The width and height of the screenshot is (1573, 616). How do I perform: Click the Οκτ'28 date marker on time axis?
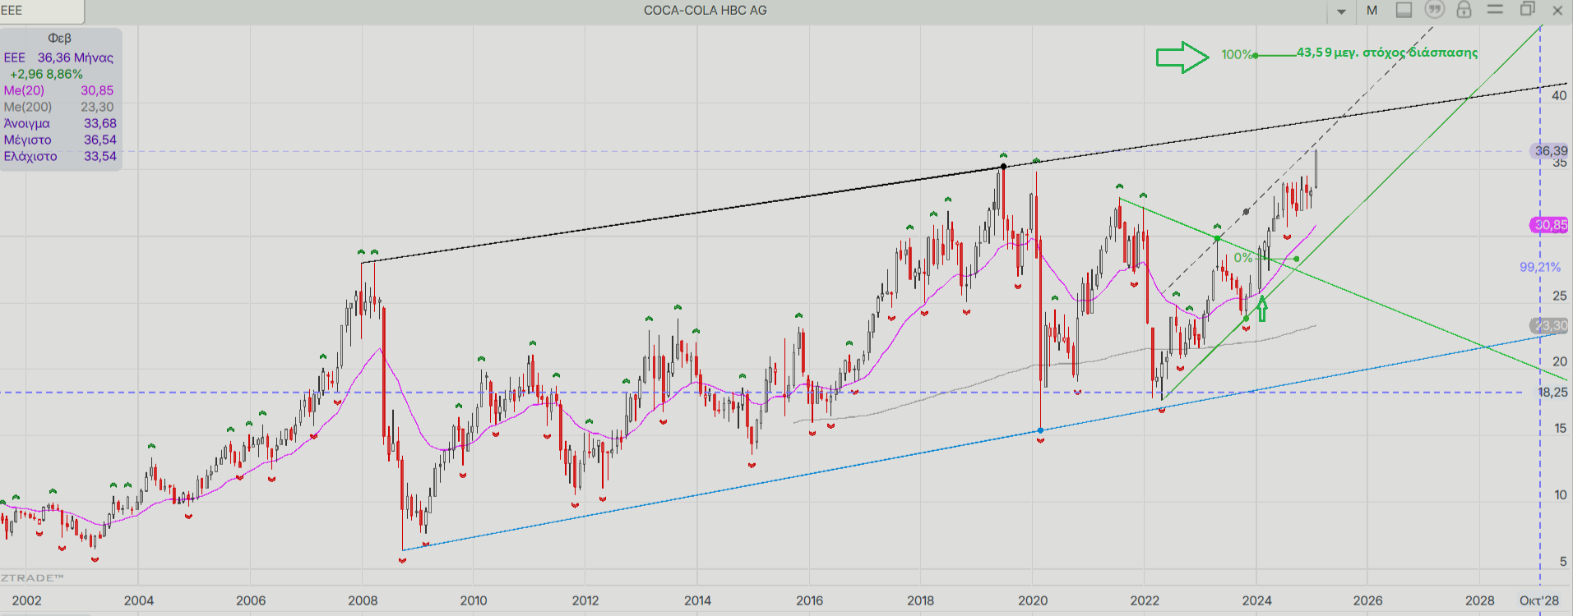click(1538, 600)
